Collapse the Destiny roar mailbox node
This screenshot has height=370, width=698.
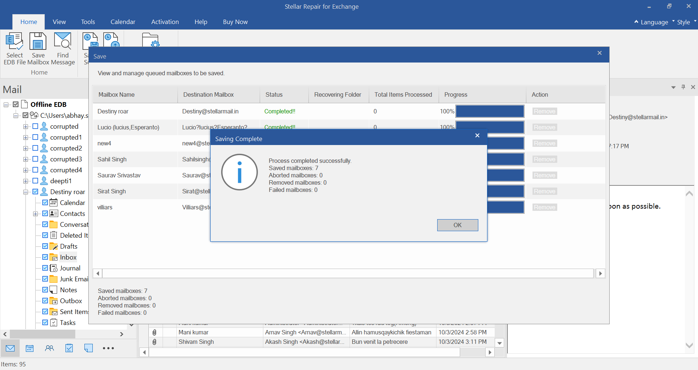pos(25,192)
